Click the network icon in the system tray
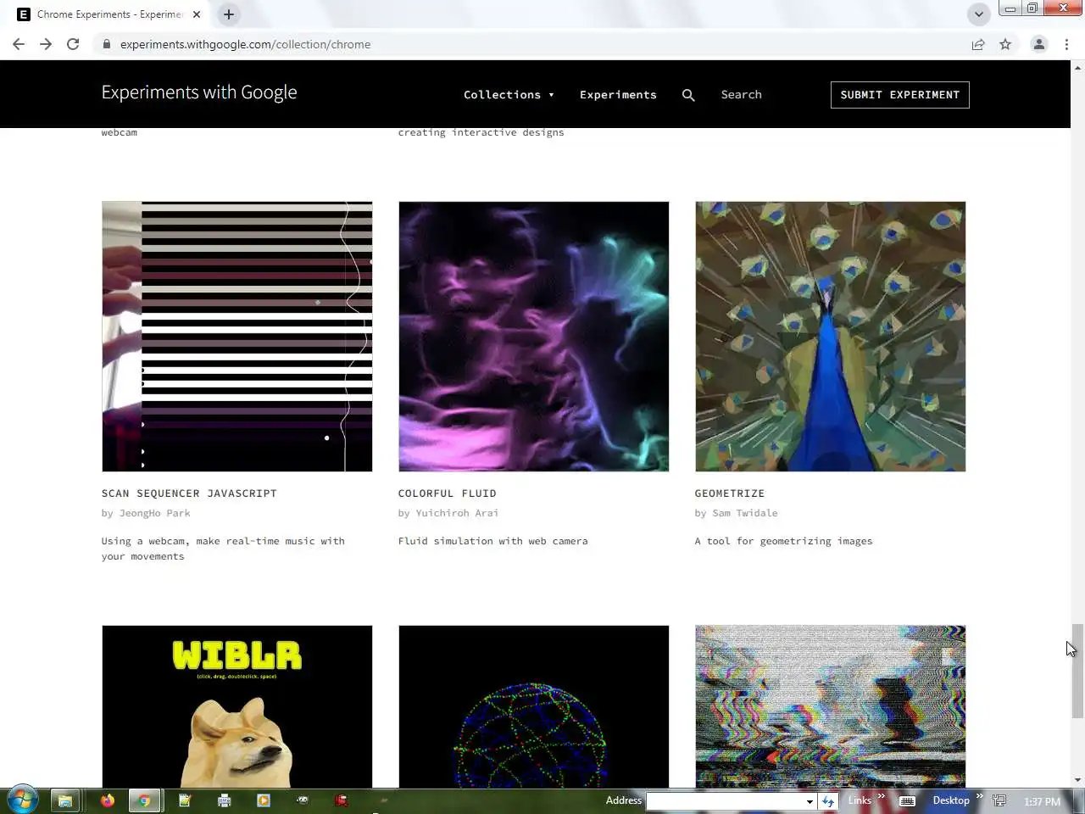This screenshot has width=1085, height=814. pyautogui.click(x=999, y=800)
